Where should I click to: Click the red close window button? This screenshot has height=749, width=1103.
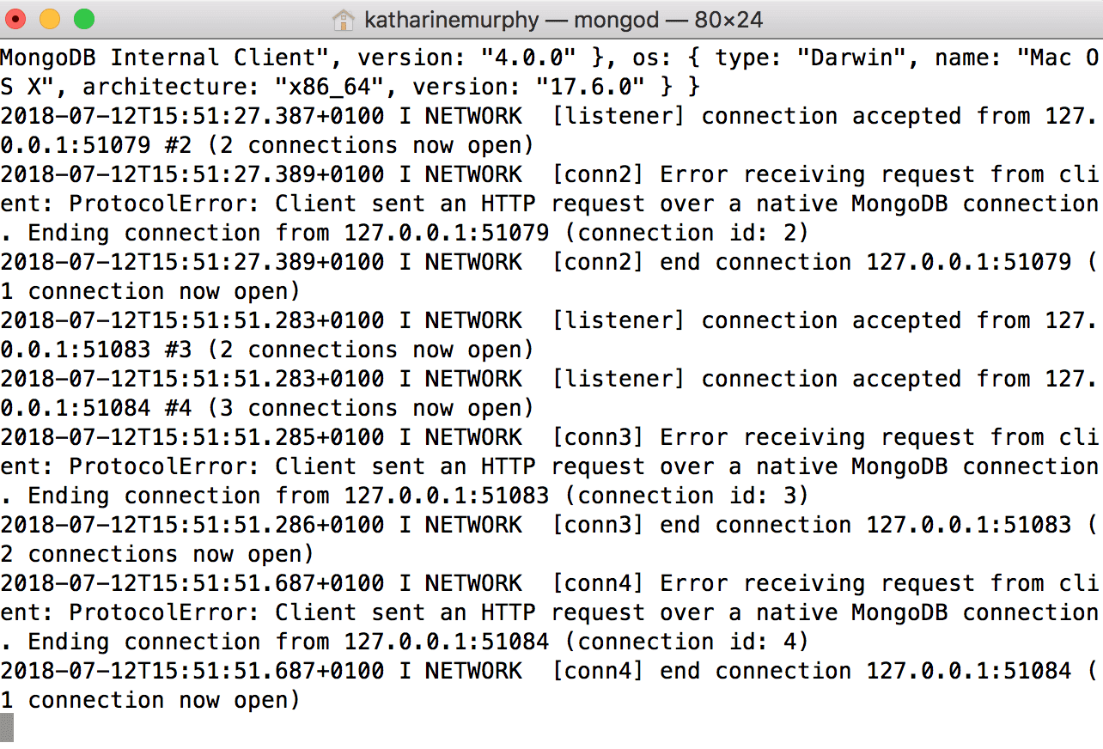click(x=16, y=19)
